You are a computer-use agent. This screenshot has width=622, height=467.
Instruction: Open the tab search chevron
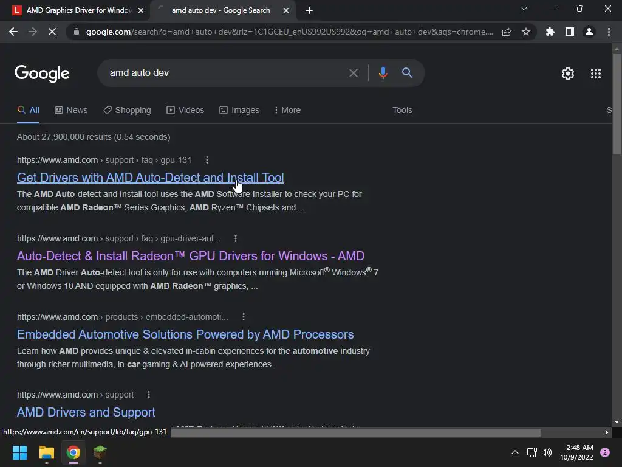click(524, 9)
